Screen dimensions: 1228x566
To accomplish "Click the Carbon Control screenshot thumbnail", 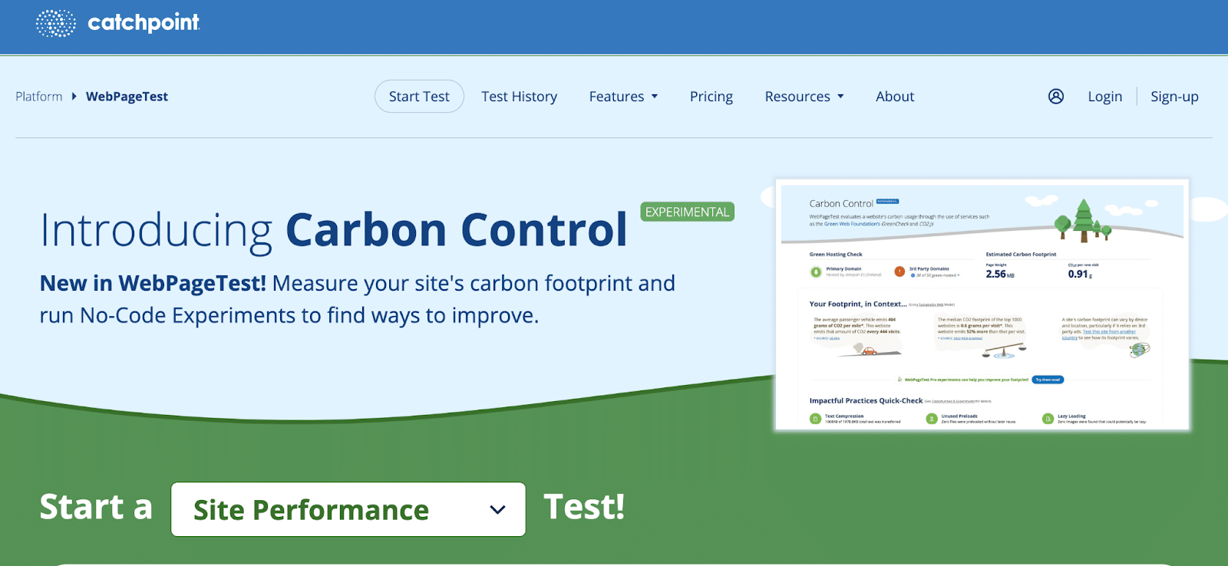I will pos(982,304).
